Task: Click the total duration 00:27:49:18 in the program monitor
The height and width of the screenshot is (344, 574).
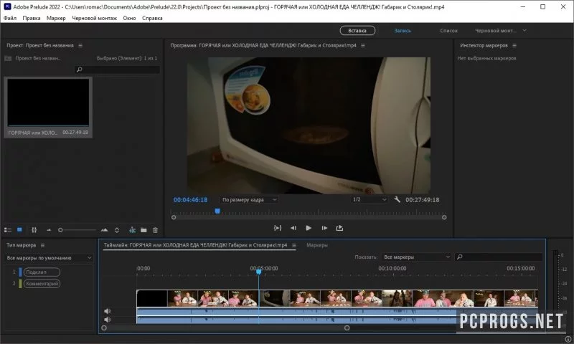Action: tap(422, 200)
